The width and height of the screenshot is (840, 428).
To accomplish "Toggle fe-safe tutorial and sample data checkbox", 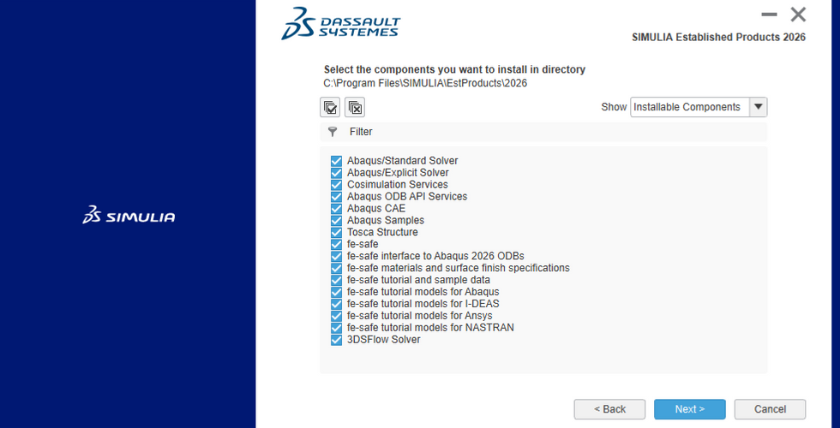I will point(336,280).
